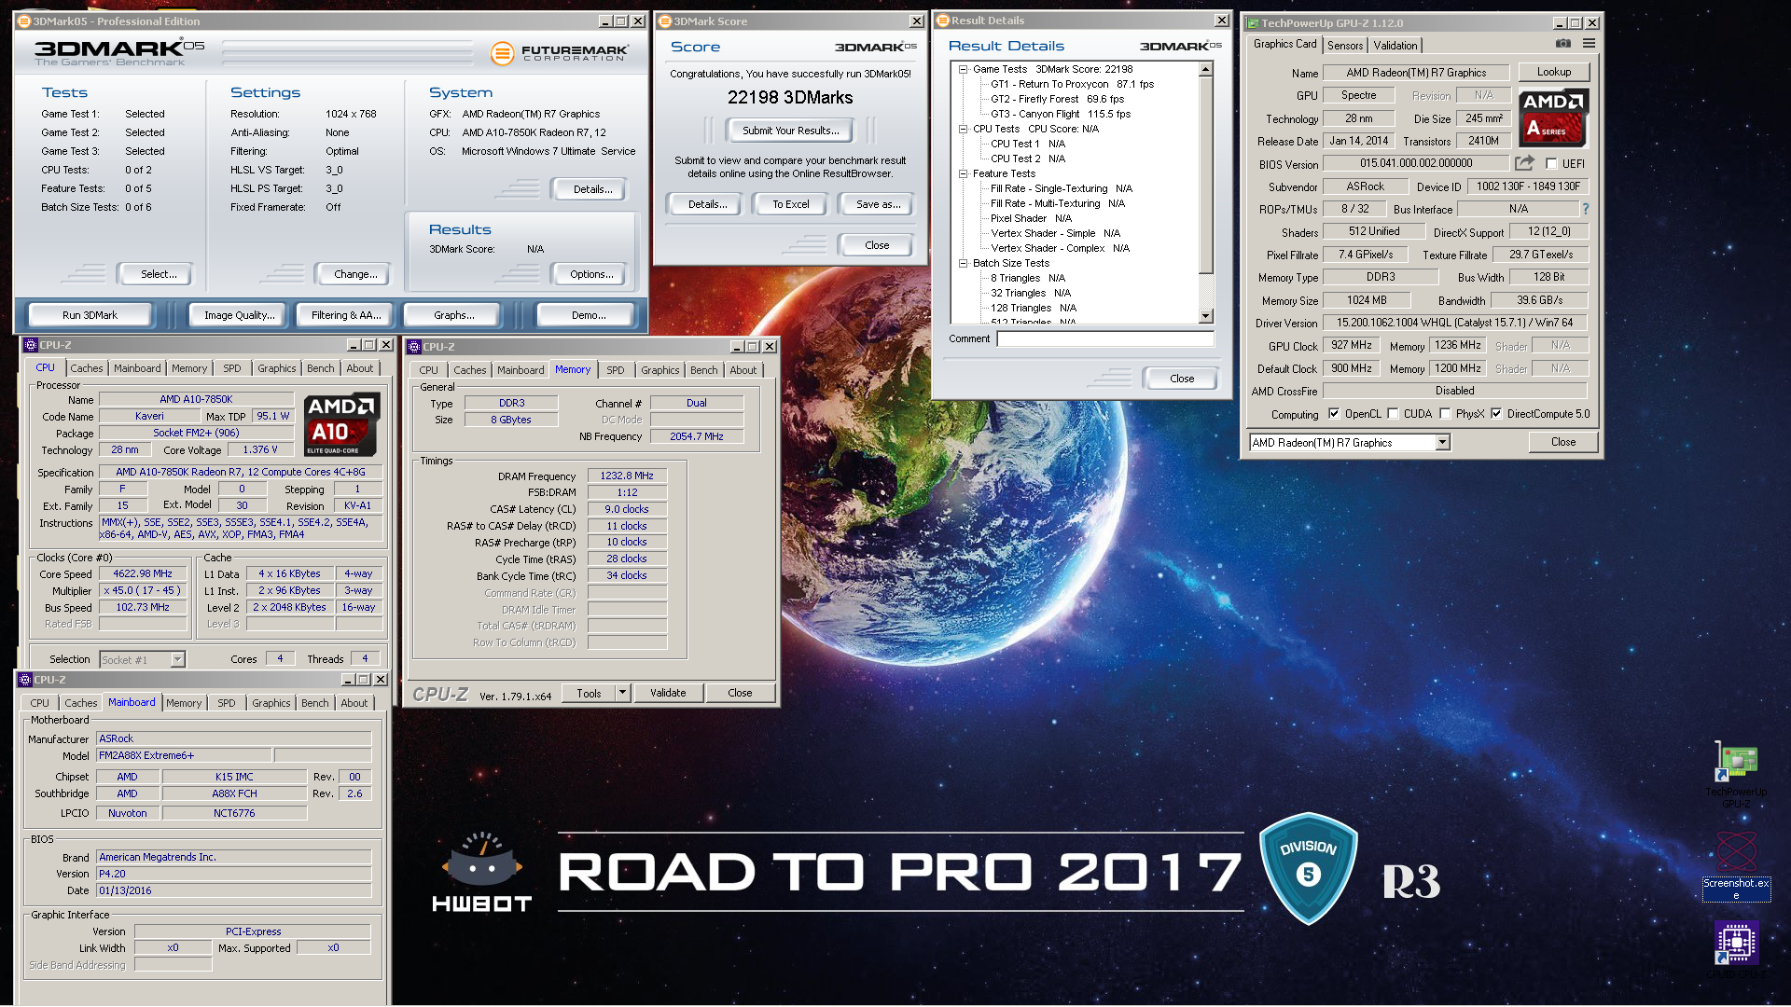
Task: Click Close button in Result Details window
Action: pos(1182,379)
